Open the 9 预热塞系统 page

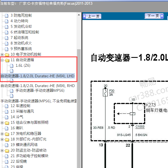21,49
